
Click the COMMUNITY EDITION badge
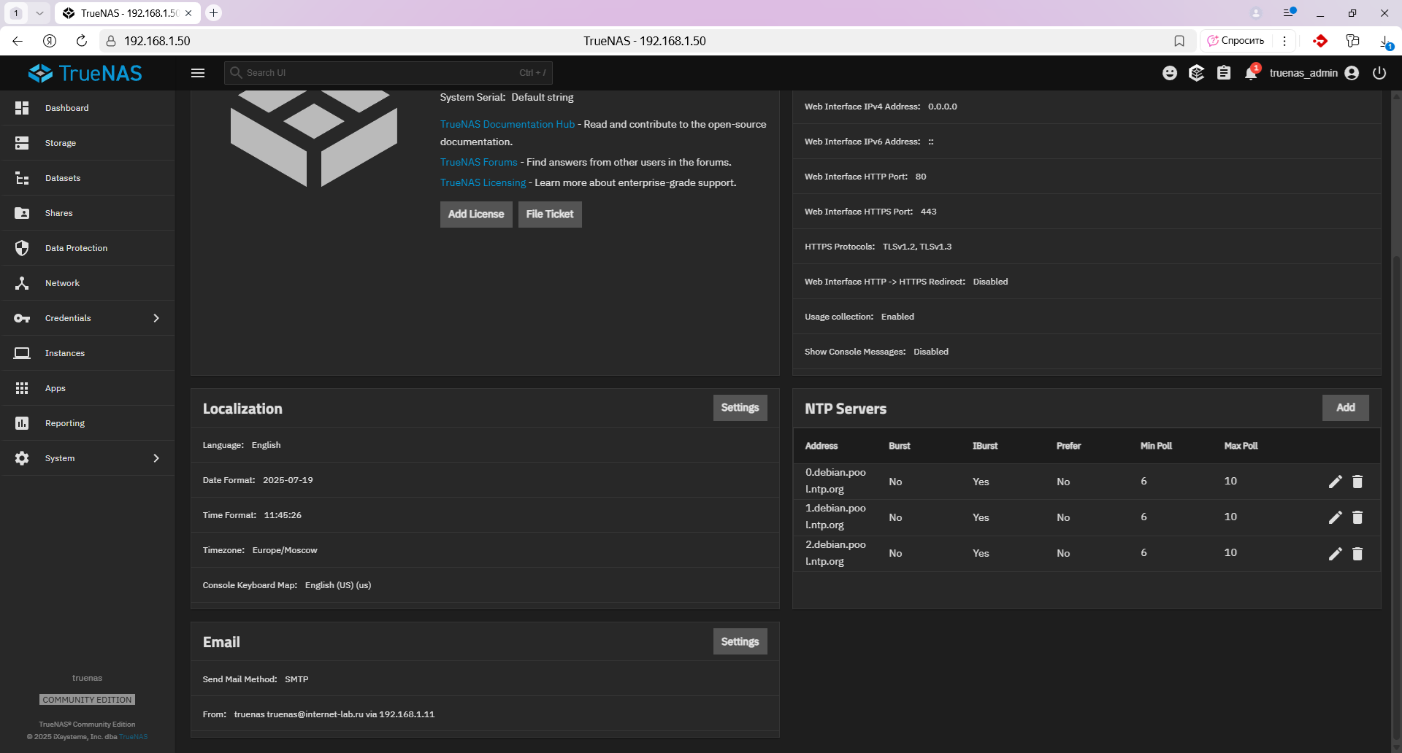click(x=87, y=700)
